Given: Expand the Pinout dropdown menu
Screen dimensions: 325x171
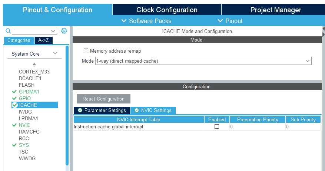Looking at the screenshot, I should [x=230, y=21].
